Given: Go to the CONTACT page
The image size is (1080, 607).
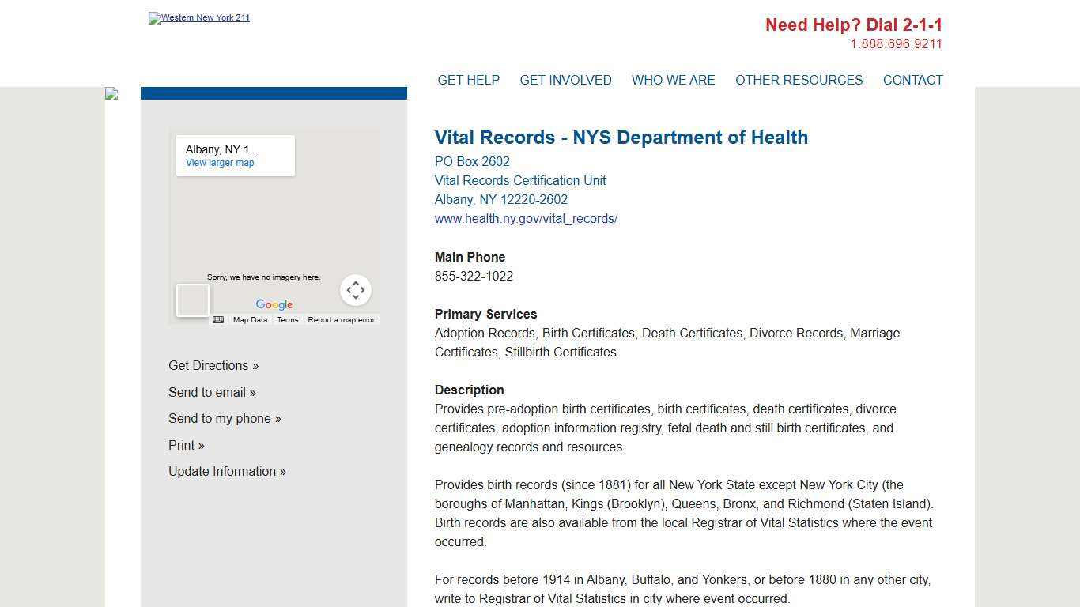Looking at the screenshot, I should (x=912, y=80).
